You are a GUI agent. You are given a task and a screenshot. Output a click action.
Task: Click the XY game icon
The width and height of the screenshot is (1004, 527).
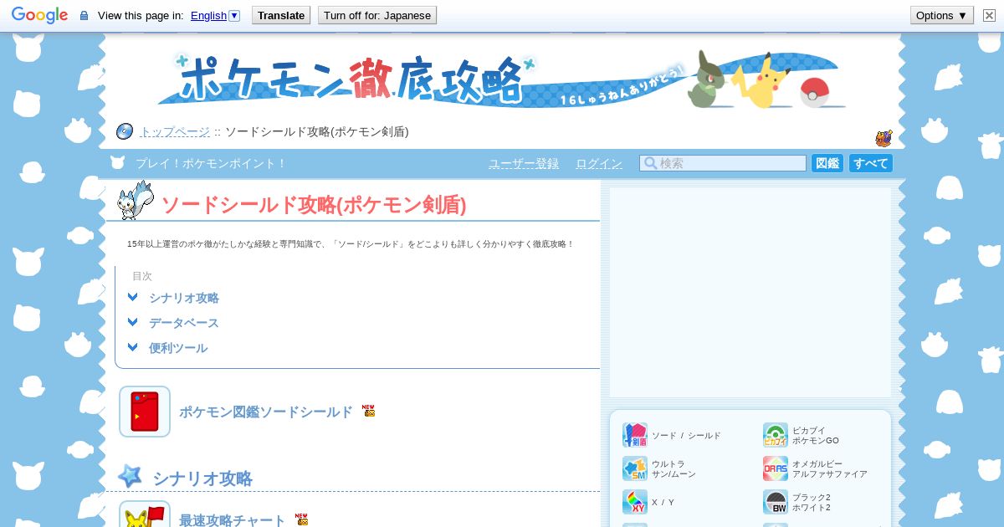click(x=635, y=502)
